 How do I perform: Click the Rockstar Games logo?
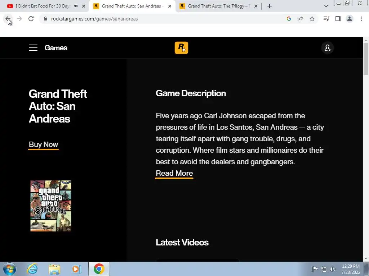(x=182, y=48)
